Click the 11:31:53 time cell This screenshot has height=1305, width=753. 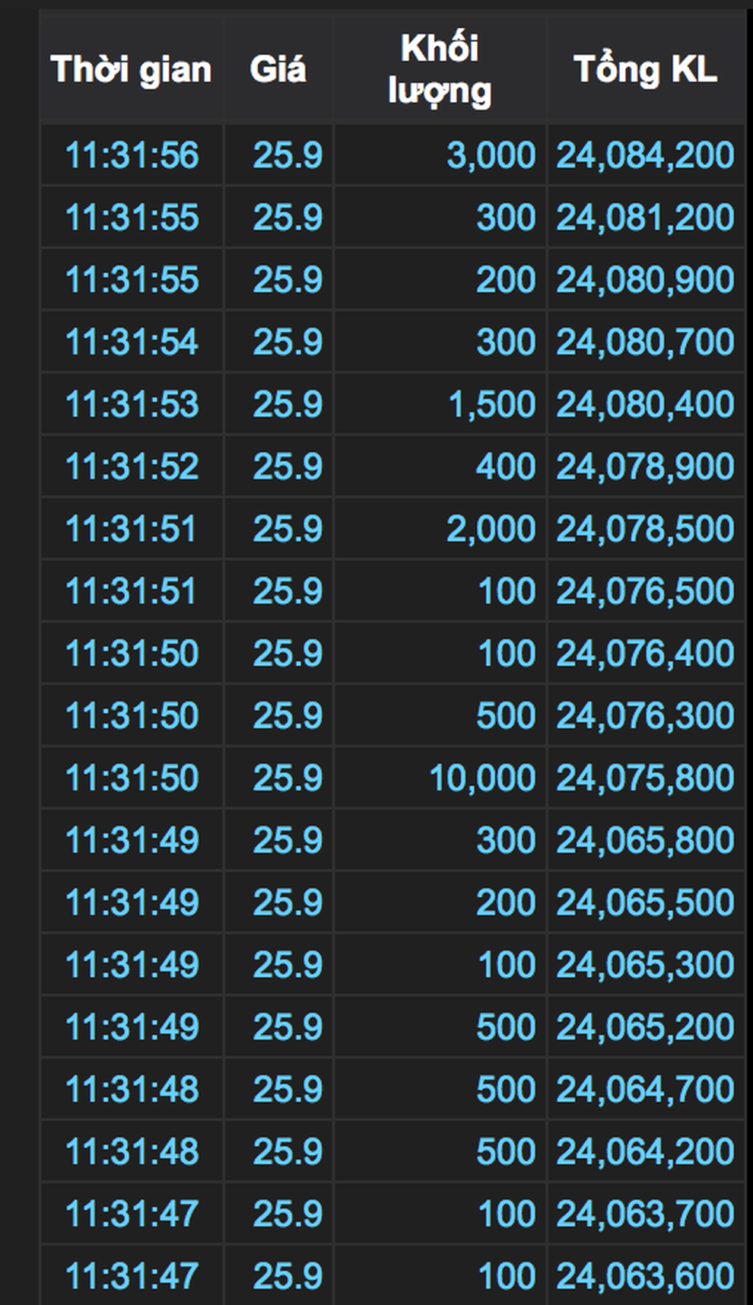132,404
